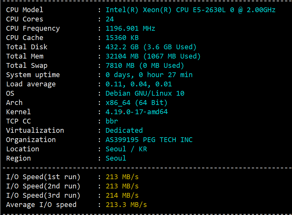The image size is (292, 215).
Task: Click the Total Disk value 432.2 GB
Action: point(122,47)
